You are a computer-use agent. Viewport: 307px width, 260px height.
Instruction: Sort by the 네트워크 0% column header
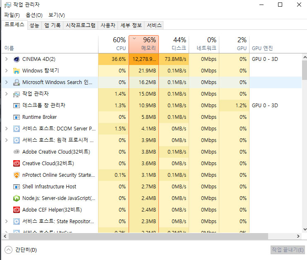(x=204, y=44)
